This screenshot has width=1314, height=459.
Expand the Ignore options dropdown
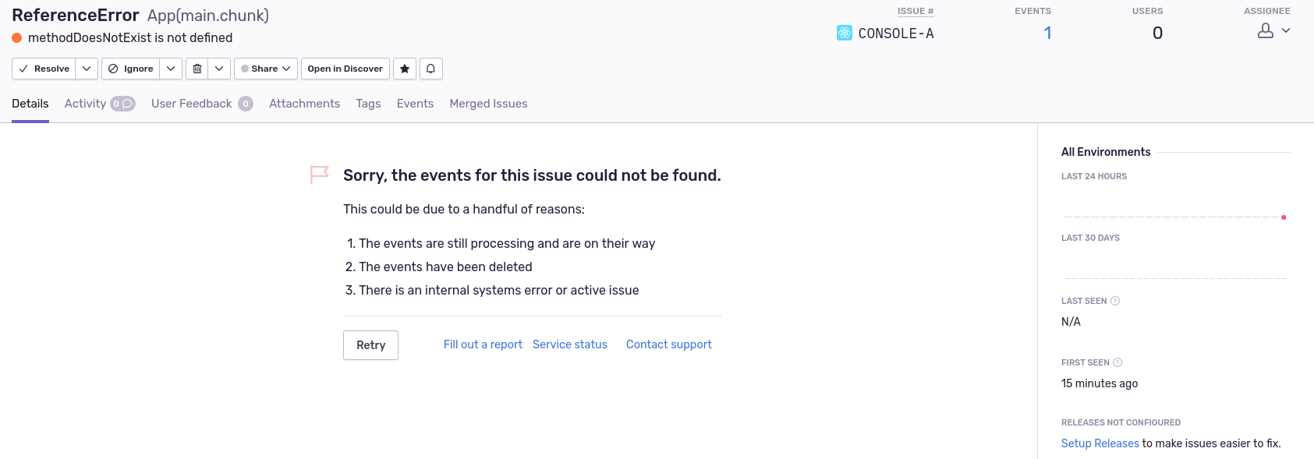coord(171,69)
